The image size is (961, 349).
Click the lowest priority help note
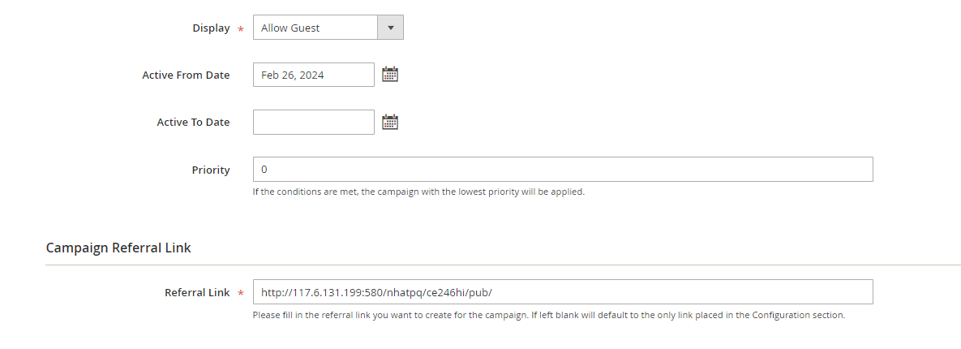coord(418,192)
